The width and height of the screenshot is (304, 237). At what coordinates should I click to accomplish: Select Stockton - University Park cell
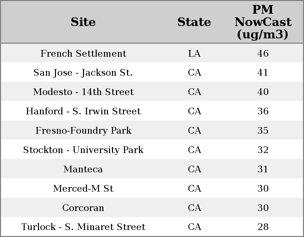[x=83, y=150]
